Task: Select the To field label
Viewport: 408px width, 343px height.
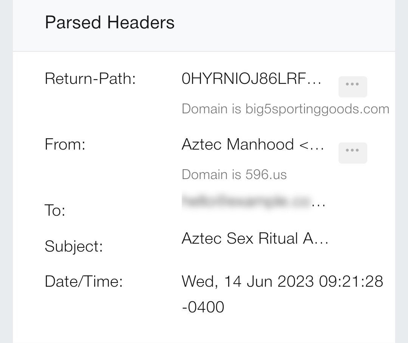Action: tap(55, 210)
